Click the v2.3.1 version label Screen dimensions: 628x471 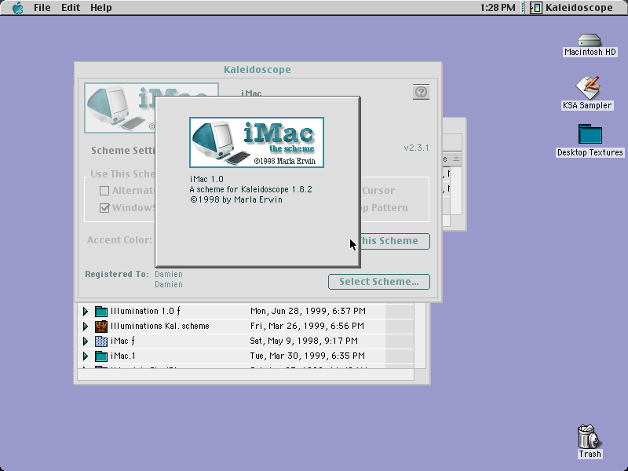(x=416, y=148)
